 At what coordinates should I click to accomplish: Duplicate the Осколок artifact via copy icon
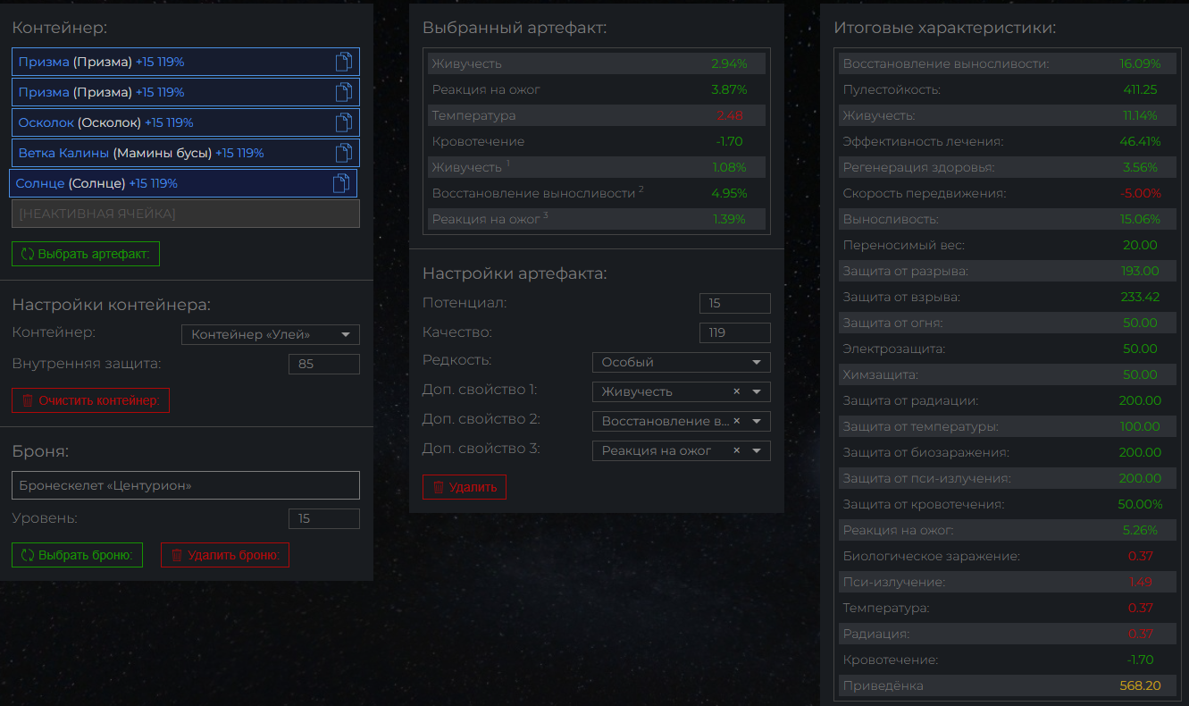(x=344, y=122)
